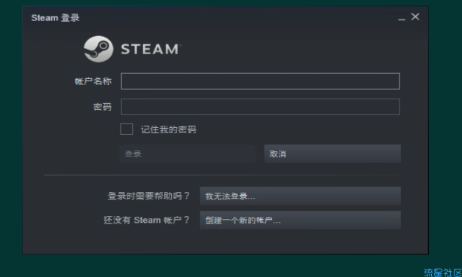Click the Steam 登录 window title

tap(55, 18)
